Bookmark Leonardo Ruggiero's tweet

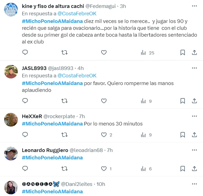click(x=182, y=169)
